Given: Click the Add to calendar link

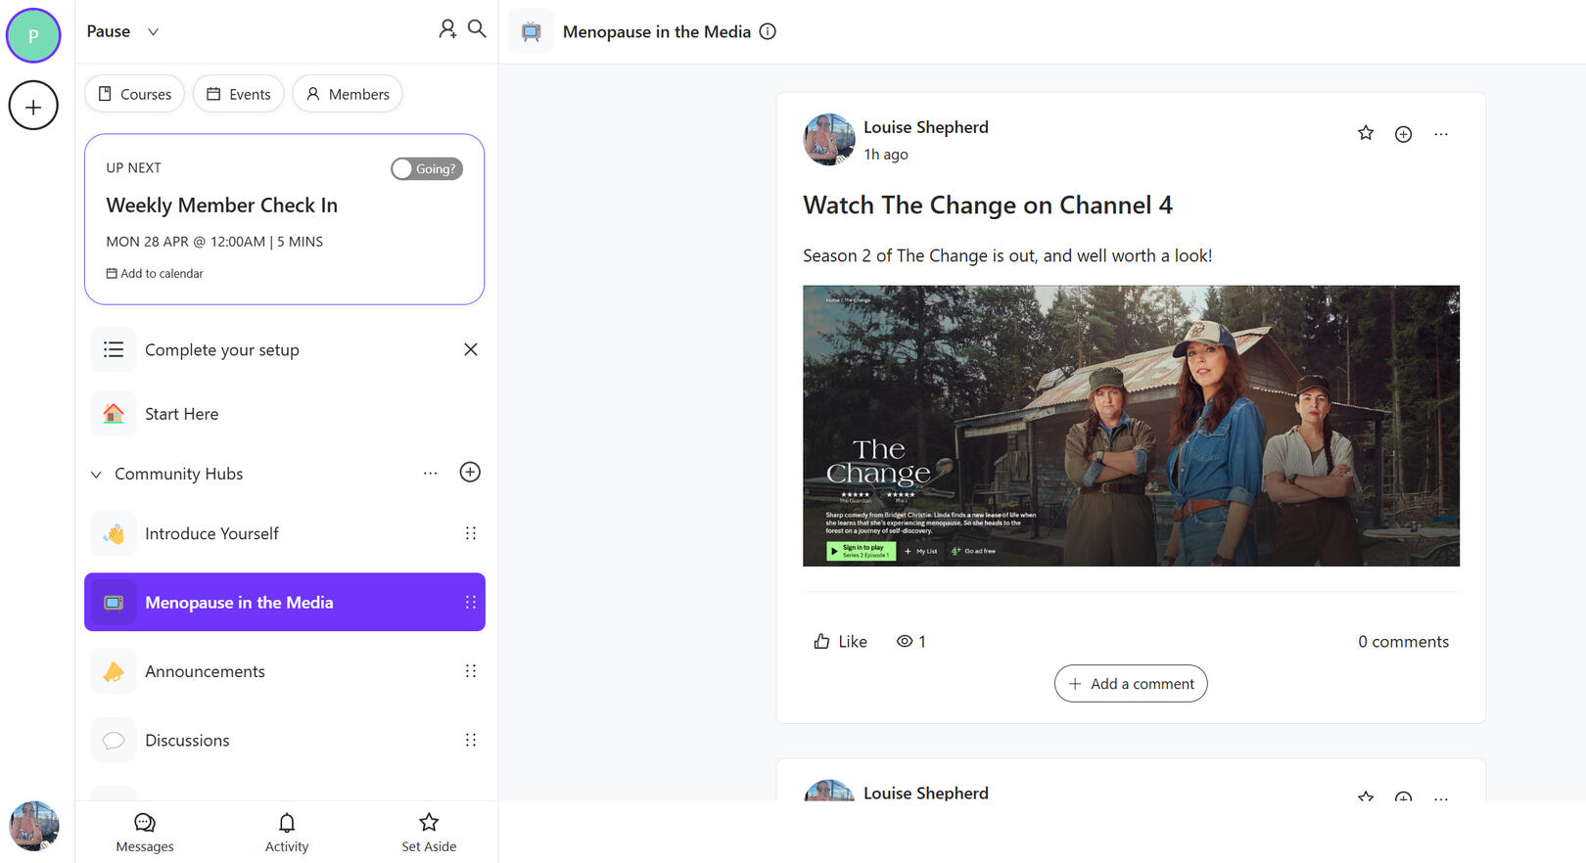Looking at the screenshot, I should (x=155, y=274).
